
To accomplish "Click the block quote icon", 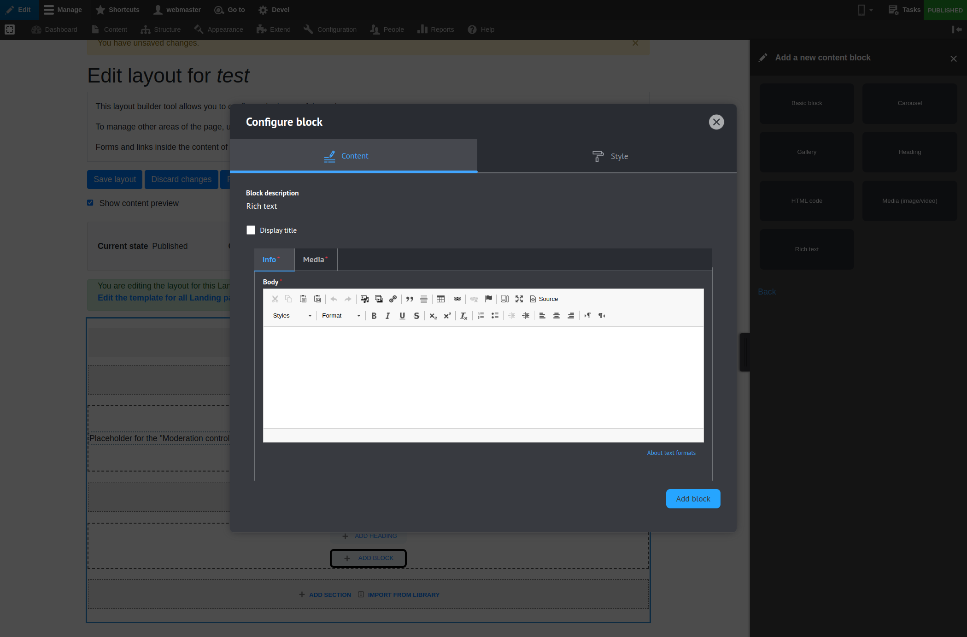I will (410, 299).
